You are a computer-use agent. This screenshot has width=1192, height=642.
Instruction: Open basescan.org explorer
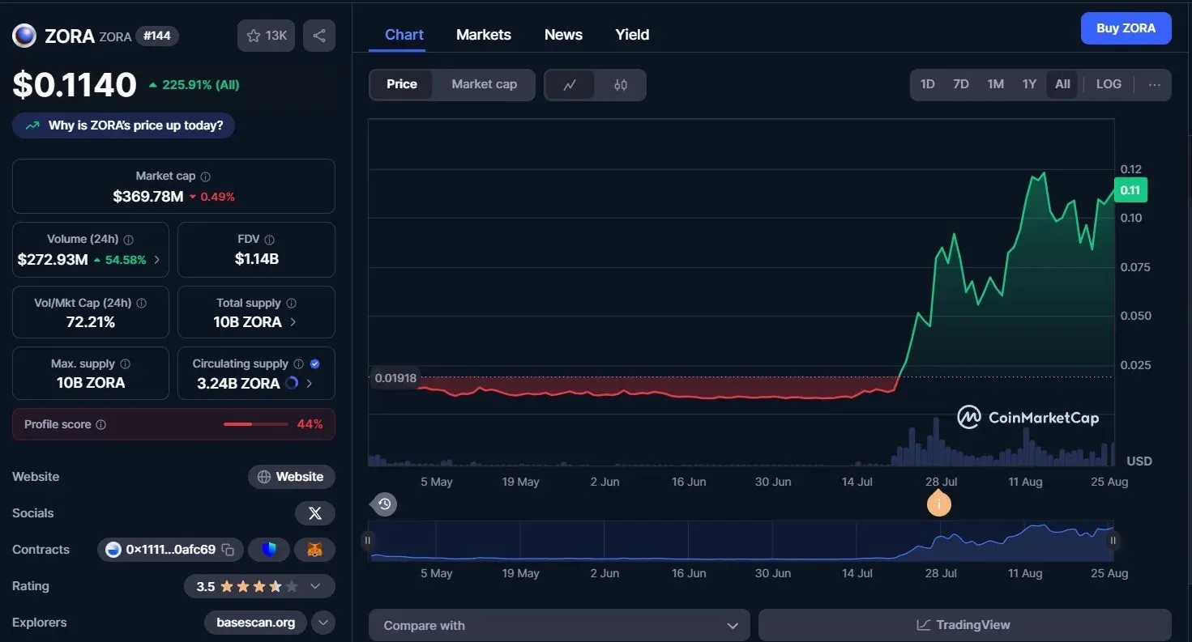(256, 623)
